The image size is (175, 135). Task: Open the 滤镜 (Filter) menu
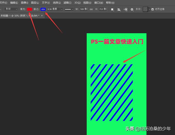[x=68, y=2]
